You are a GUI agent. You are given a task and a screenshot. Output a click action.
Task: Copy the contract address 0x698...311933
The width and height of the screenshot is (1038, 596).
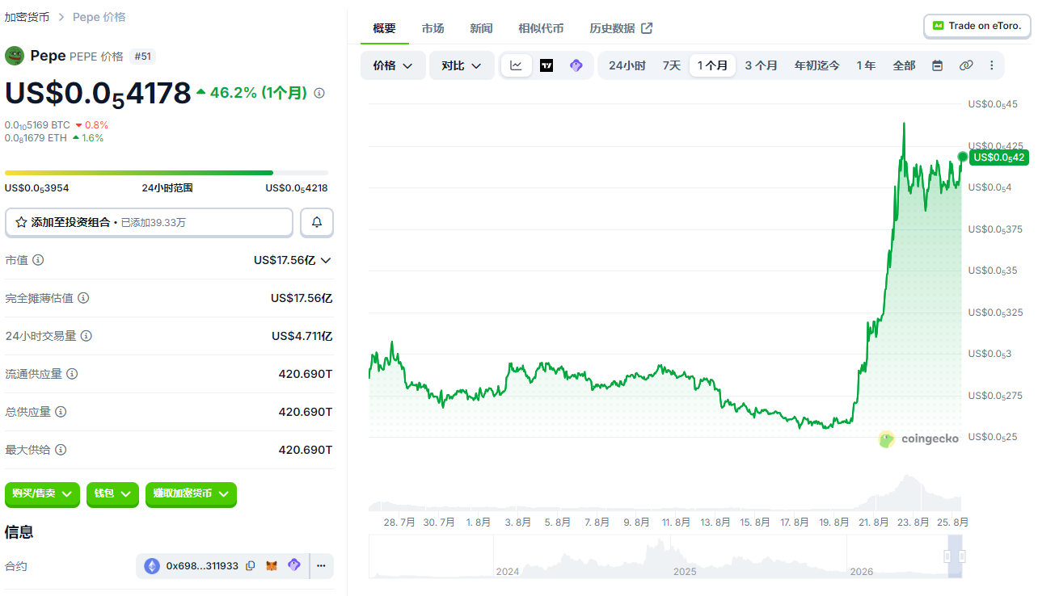tap(251, 566)
